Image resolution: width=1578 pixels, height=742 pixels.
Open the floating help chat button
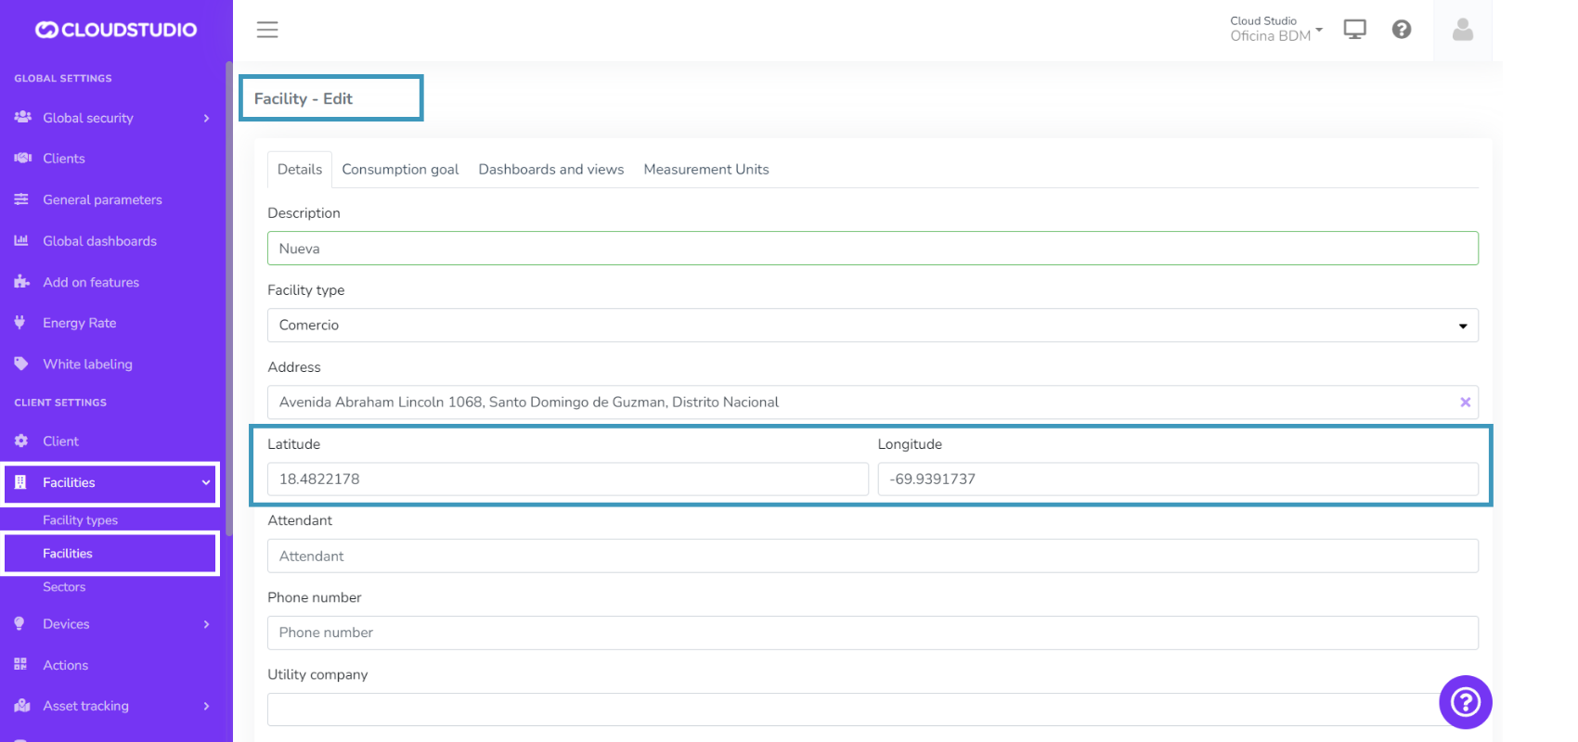pos(1465,702)
